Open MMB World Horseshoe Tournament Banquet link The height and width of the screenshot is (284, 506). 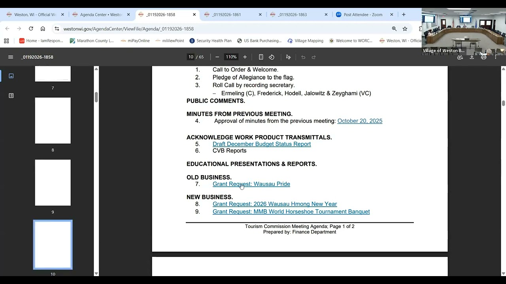tap(291, 212)
